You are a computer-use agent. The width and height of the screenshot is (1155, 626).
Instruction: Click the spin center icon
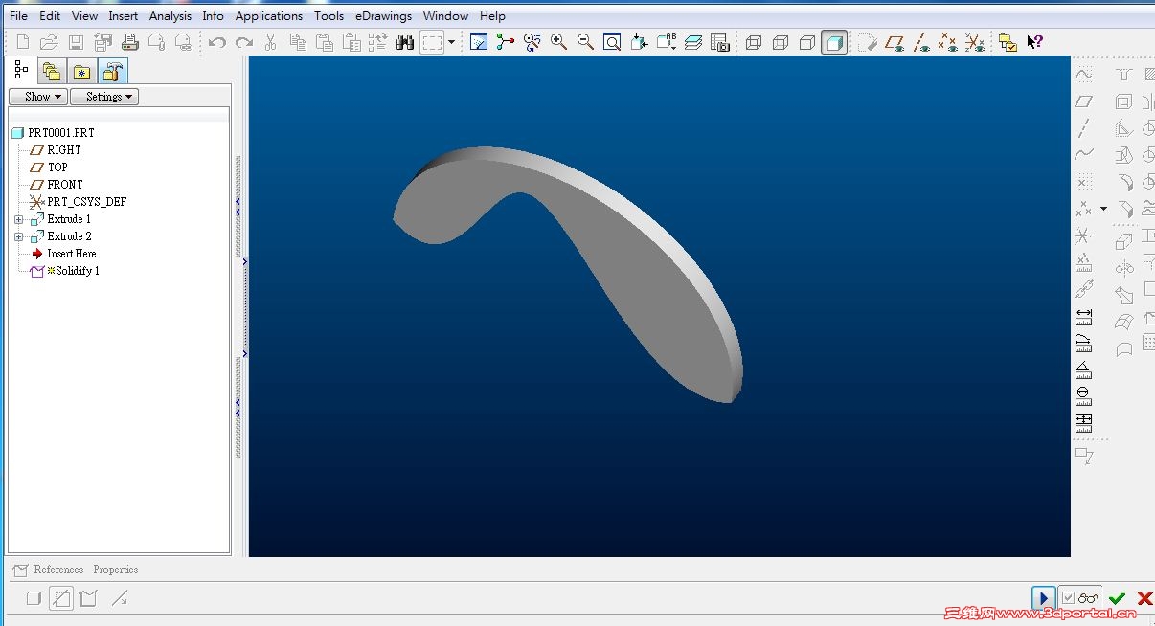tap(506, 42)
